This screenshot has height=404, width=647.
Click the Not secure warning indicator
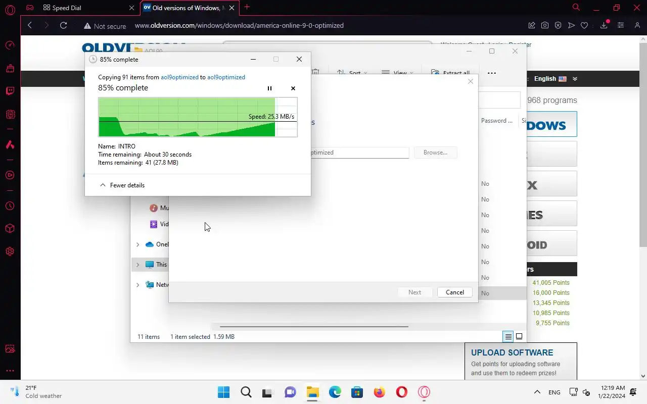point(105,26)
